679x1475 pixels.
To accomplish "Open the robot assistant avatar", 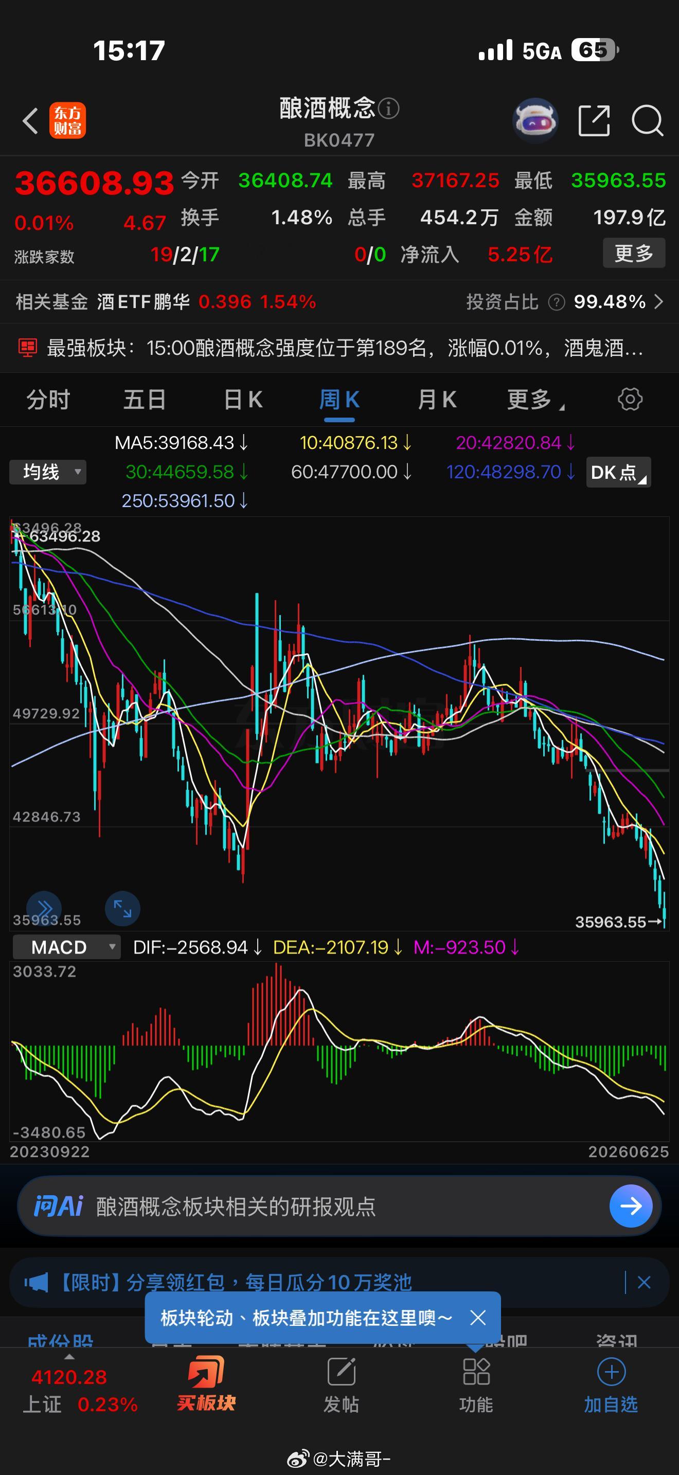I will [535, 120].
